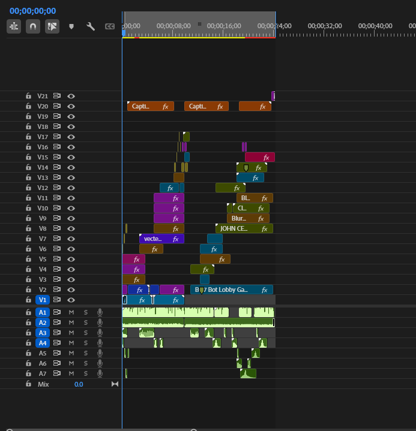Viewport: 416px width, 431px height.
Task: Select the magenta clip on V15
Action: click(x=259, y=157)
